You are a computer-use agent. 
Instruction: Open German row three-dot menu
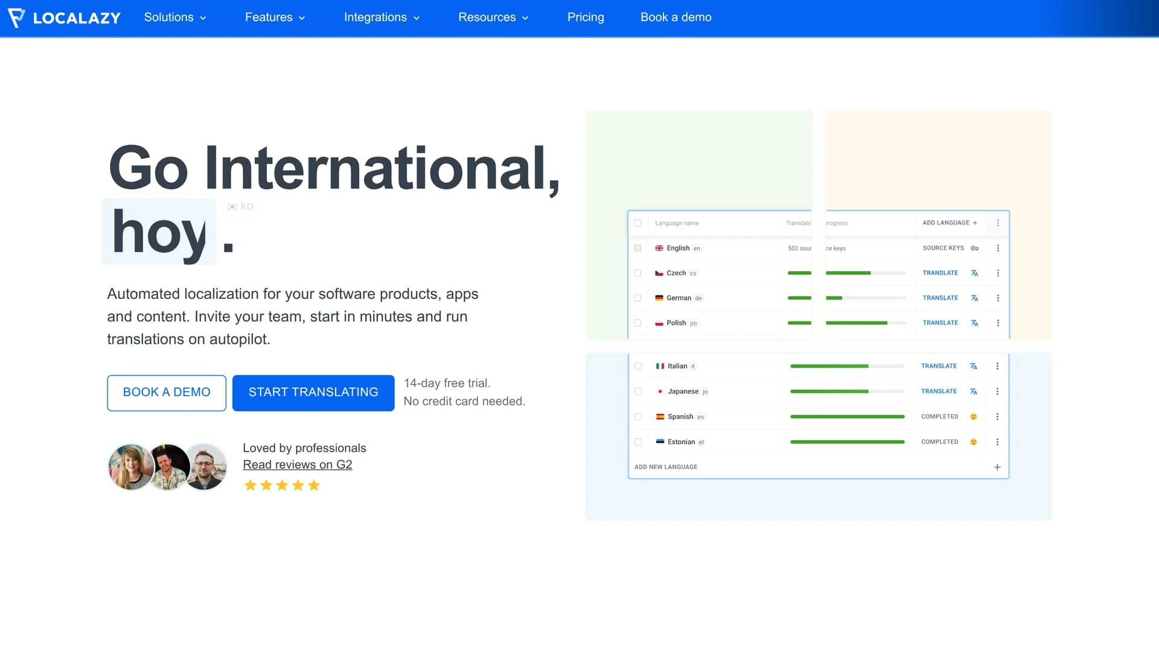[998, 298]
